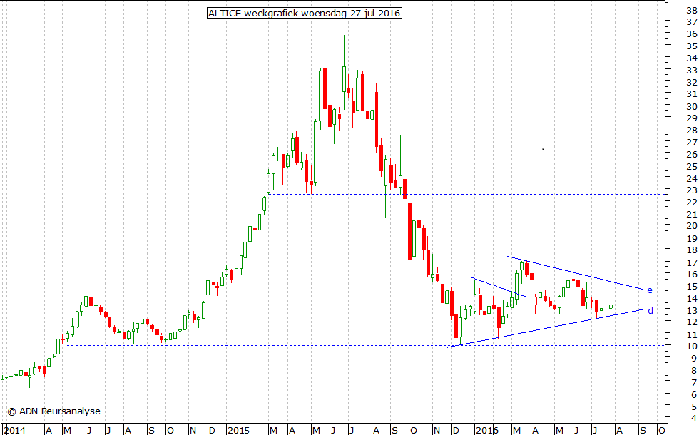Viewport: 699px width, 435px height.
Task: Click price label 10 on the price axis
Action: [692, 347]
